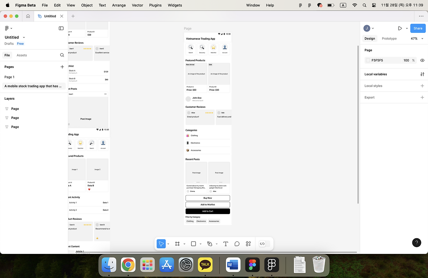Click the Electronics filter chip on canvas
428x278 pixels.
(x=201, y=221)
